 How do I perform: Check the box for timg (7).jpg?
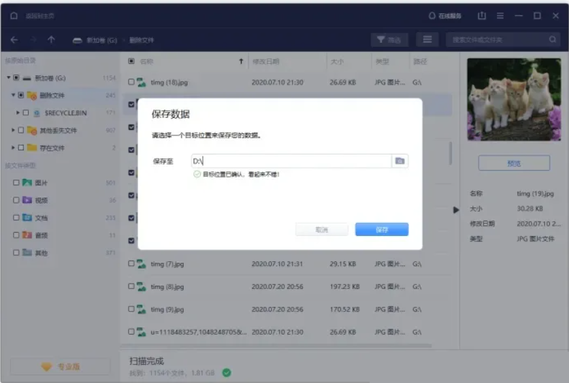pos(131,264)
